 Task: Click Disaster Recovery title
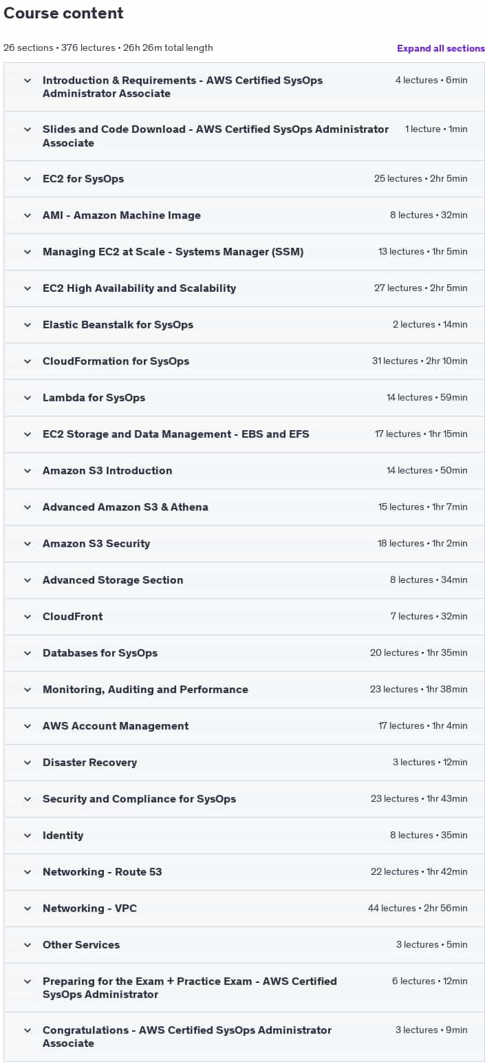tap(89, 763)
